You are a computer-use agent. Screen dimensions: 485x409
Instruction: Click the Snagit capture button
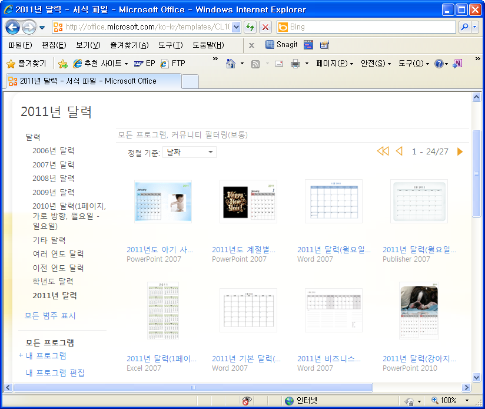[281, 45]
